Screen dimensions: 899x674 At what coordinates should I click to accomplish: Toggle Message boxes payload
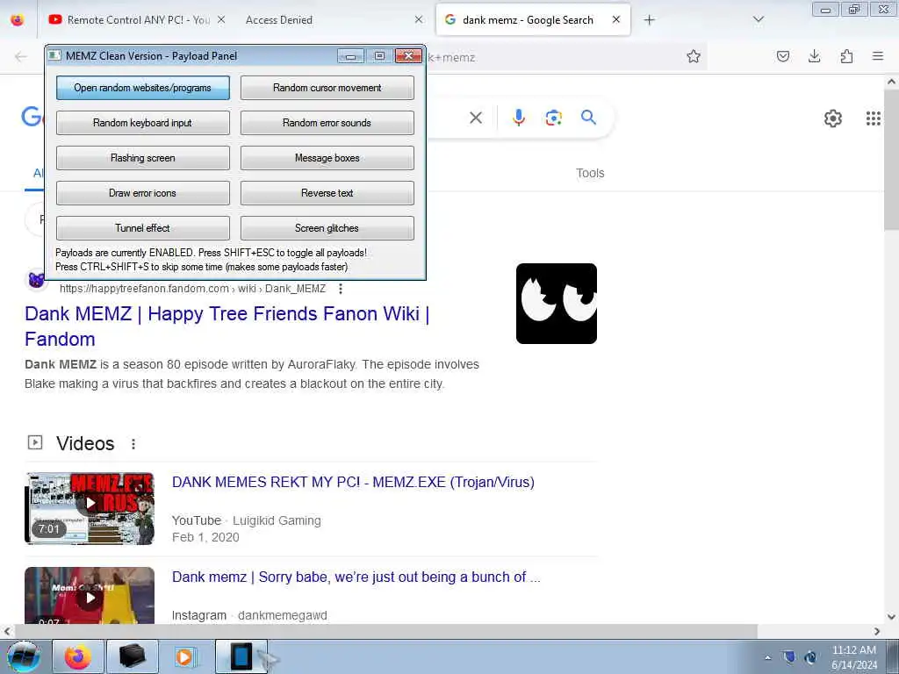pos(327,158)
